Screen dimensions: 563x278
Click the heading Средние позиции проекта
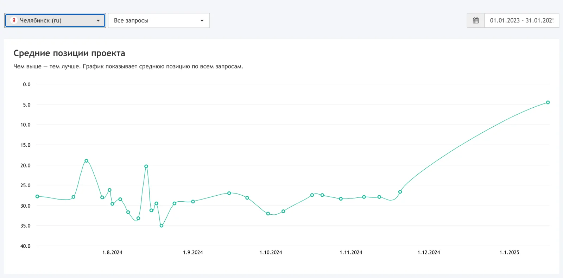point(69,53)
